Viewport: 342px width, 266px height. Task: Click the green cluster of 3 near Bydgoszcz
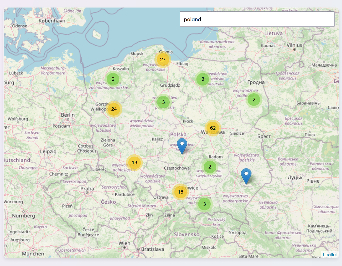pos(163,102)
